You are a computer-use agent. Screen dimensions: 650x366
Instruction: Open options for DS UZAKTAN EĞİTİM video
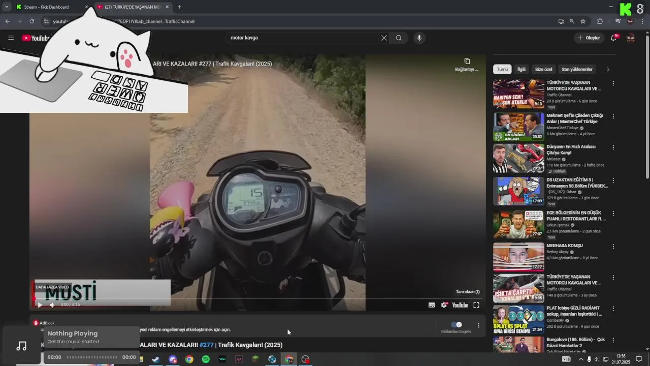[613, 180]
